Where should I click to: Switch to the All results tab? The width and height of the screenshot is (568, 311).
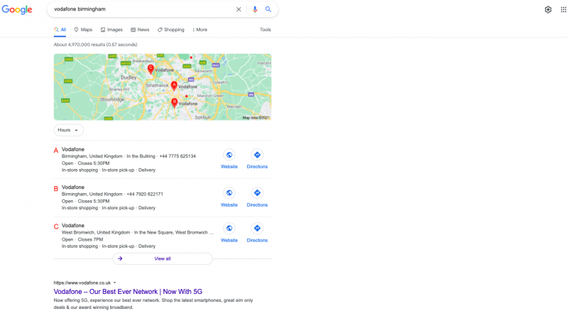[60, 30]
